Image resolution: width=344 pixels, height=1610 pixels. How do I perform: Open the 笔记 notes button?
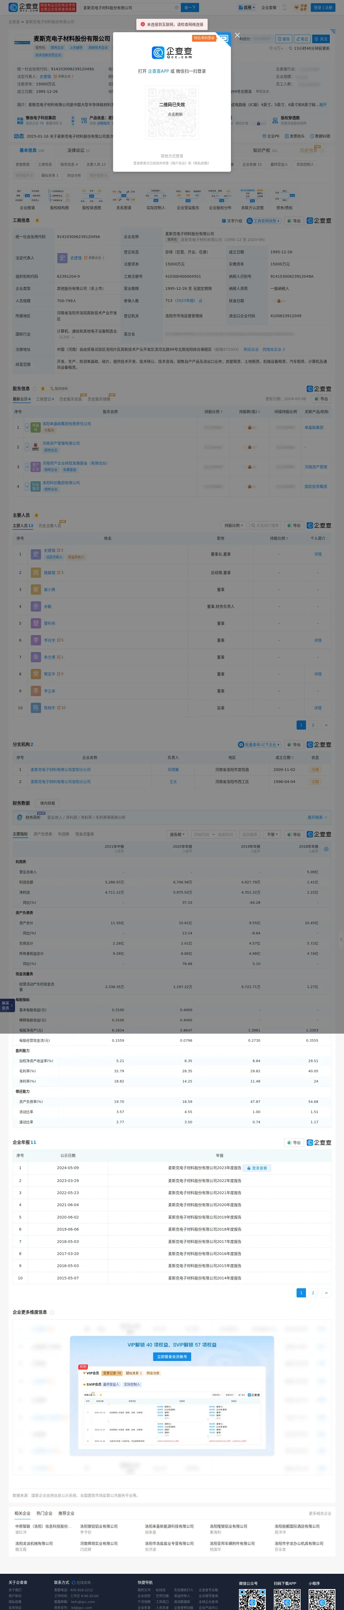[302, 39]
